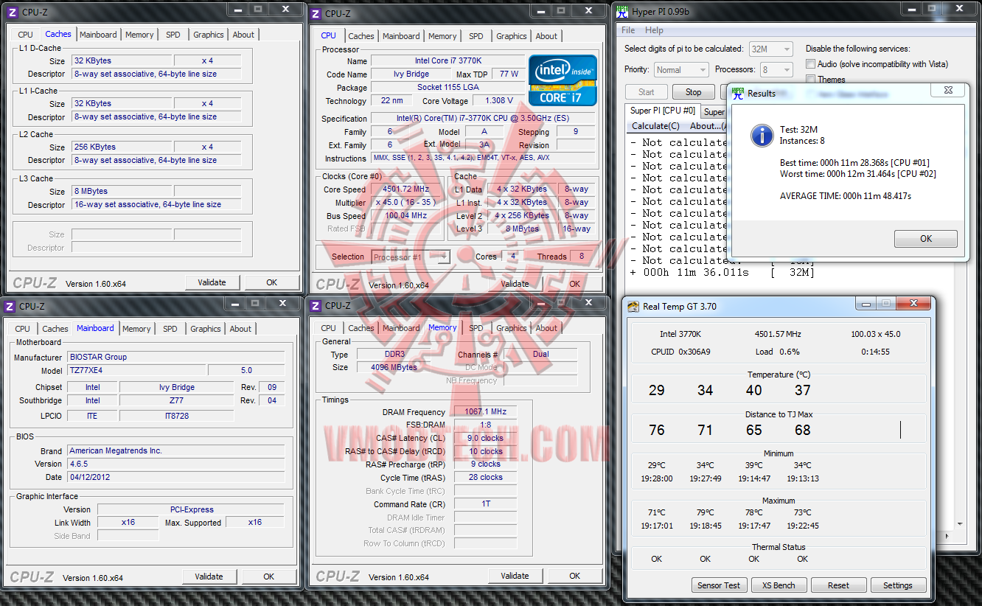This screenshot has width=982, height=606.
Task: Open the Priority dropdown set to Normal
Action: (x=681, y=70)
